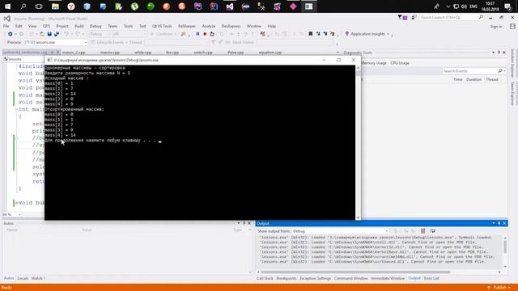Save all open files
This screenshot has width=518, height=291.
point(57,34)
